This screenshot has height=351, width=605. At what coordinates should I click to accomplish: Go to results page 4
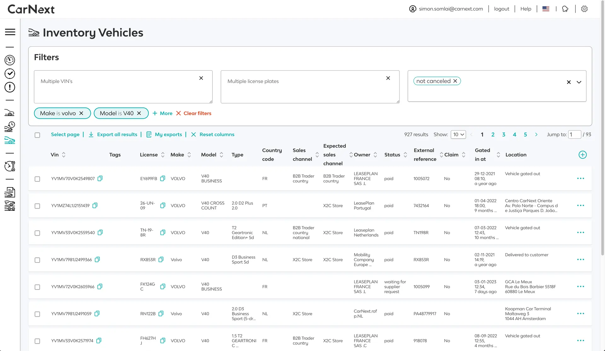click(x=515, y=135)
